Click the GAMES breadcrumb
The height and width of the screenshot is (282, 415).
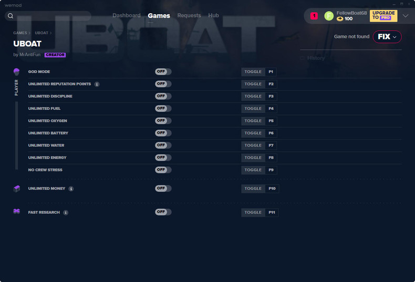tap(20, 33)
